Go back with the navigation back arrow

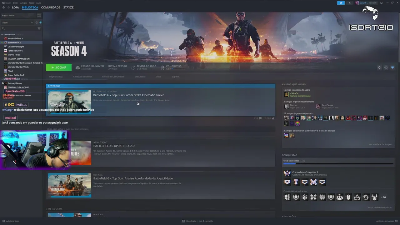[3, 7]
